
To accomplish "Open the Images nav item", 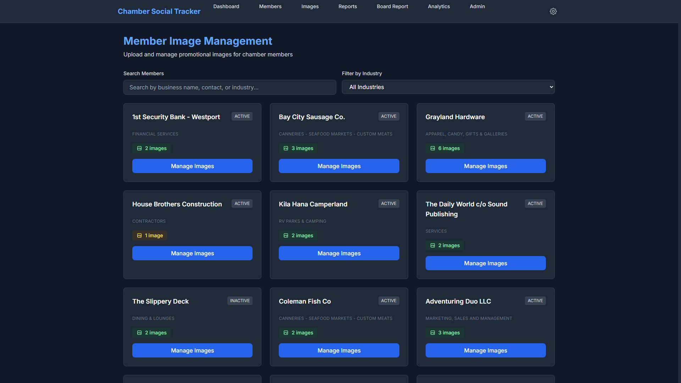I will pos(310,6).
